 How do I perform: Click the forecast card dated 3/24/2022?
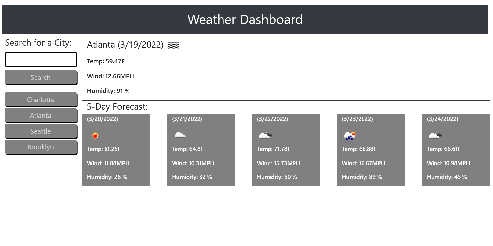[x=456, y=150]
